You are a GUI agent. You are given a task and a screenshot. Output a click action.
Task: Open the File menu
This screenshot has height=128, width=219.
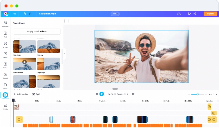pyautogui.click(x=15, y=14)
